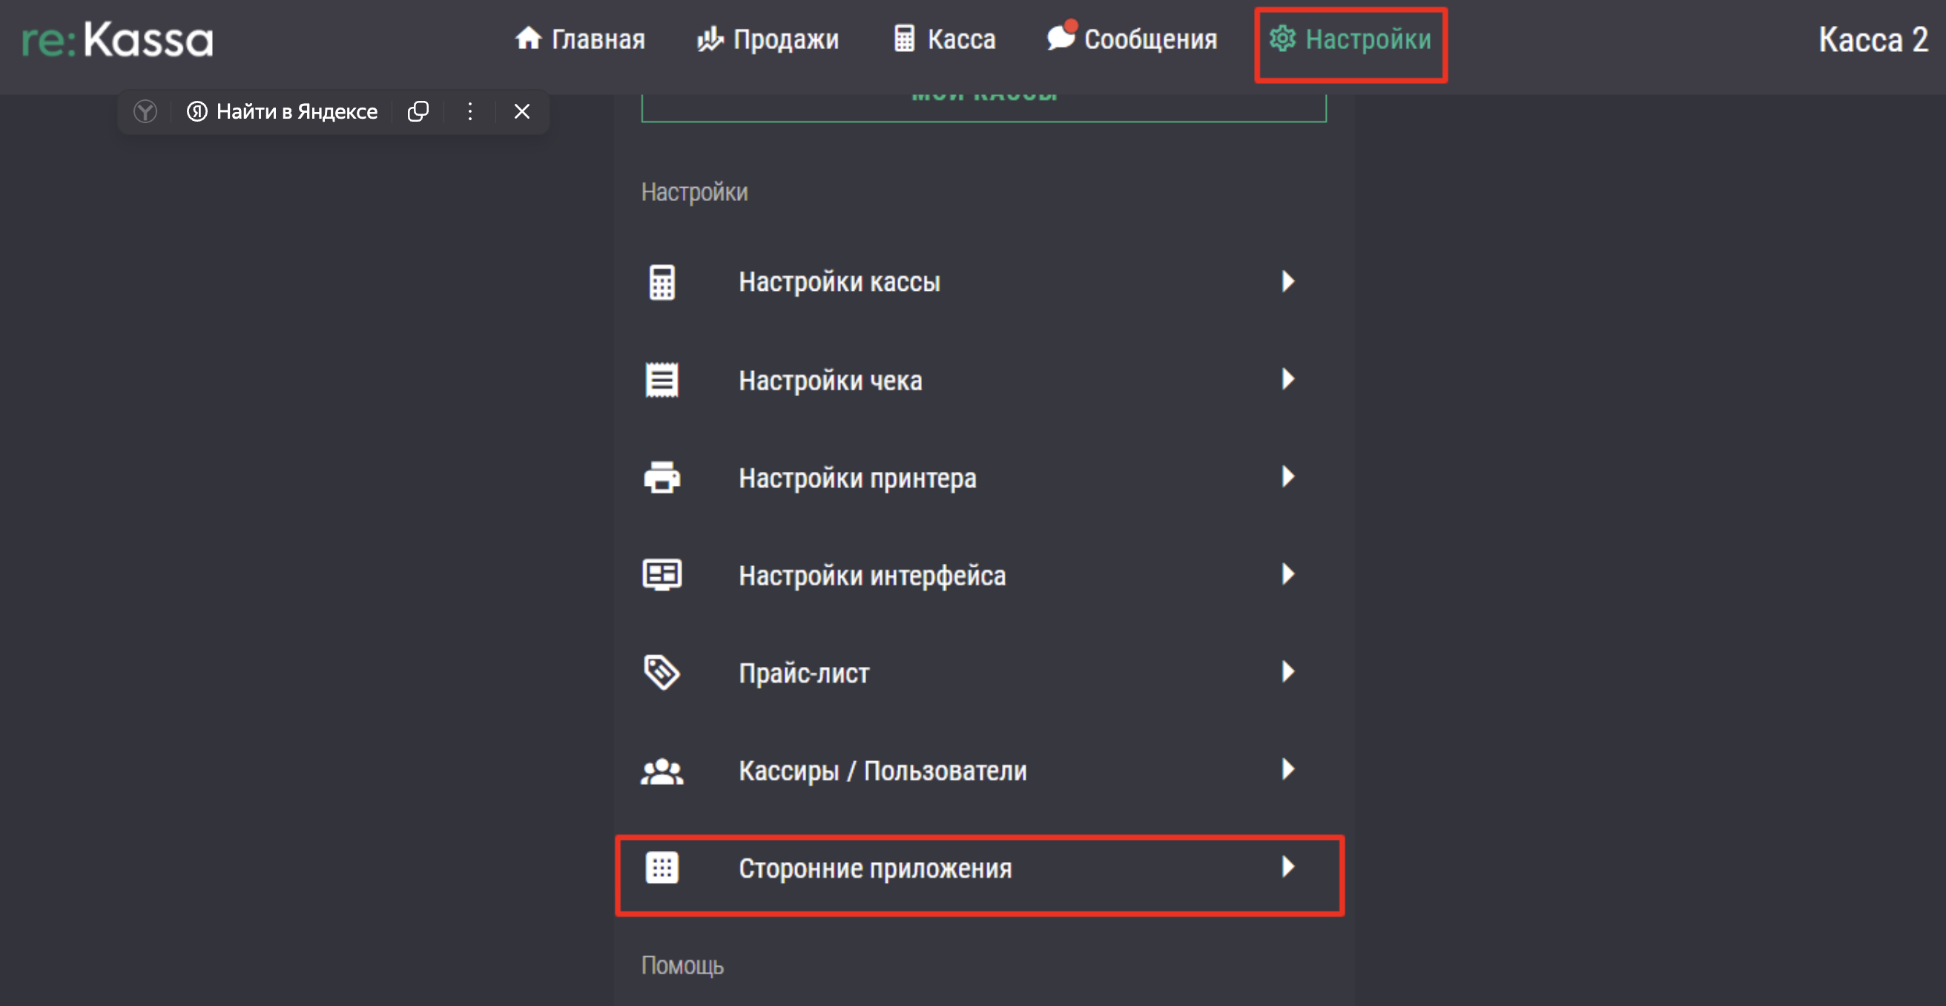Close the Yandex search popup
The image size is (1946, 1006).
(x=522, y=112)
